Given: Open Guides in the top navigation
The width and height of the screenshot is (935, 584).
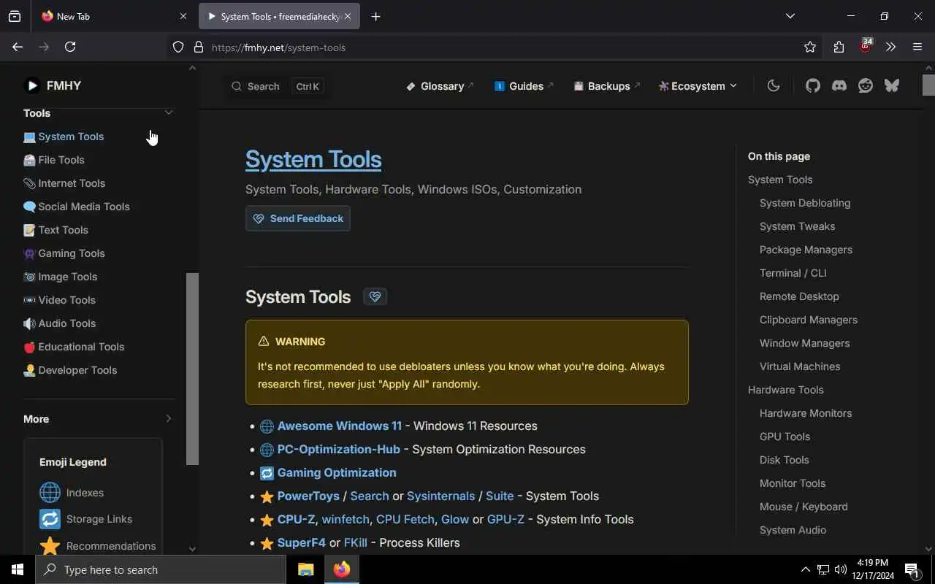Looking at the screenshot, I should 524,86.
